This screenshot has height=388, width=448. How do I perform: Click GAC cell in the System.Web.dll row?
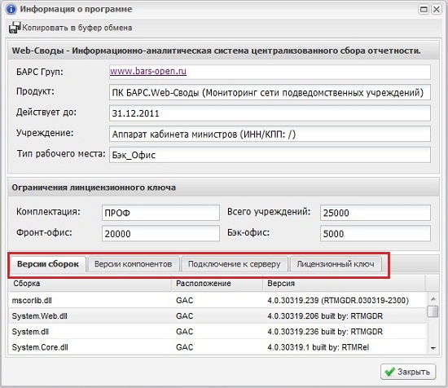point(185,316)
